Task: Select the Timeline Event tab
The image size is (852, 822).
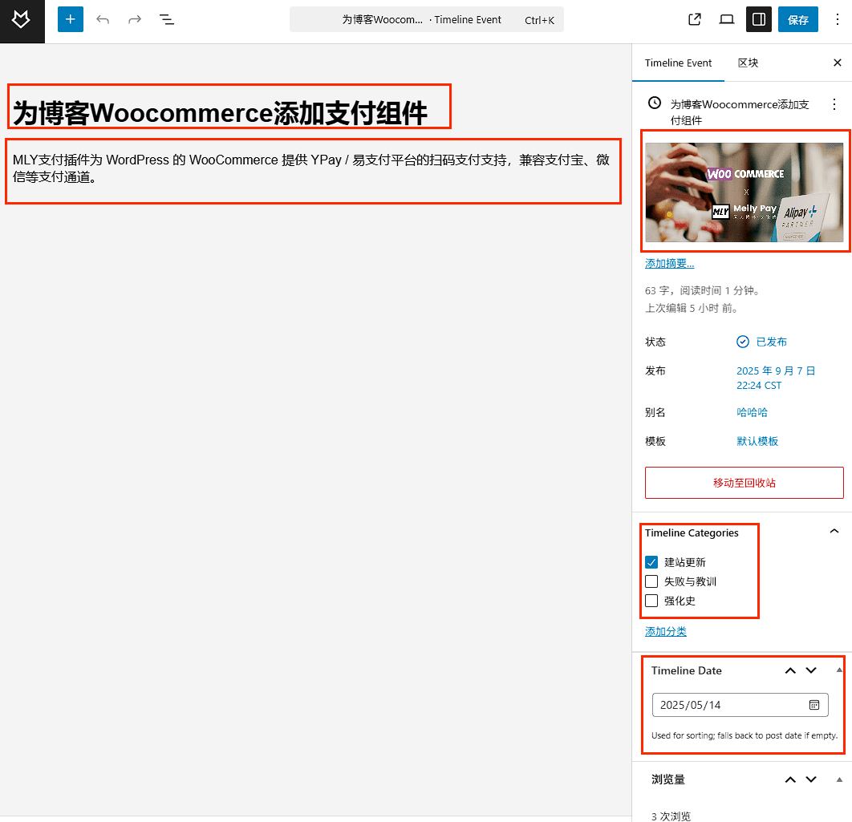Action: pos(678,63)
